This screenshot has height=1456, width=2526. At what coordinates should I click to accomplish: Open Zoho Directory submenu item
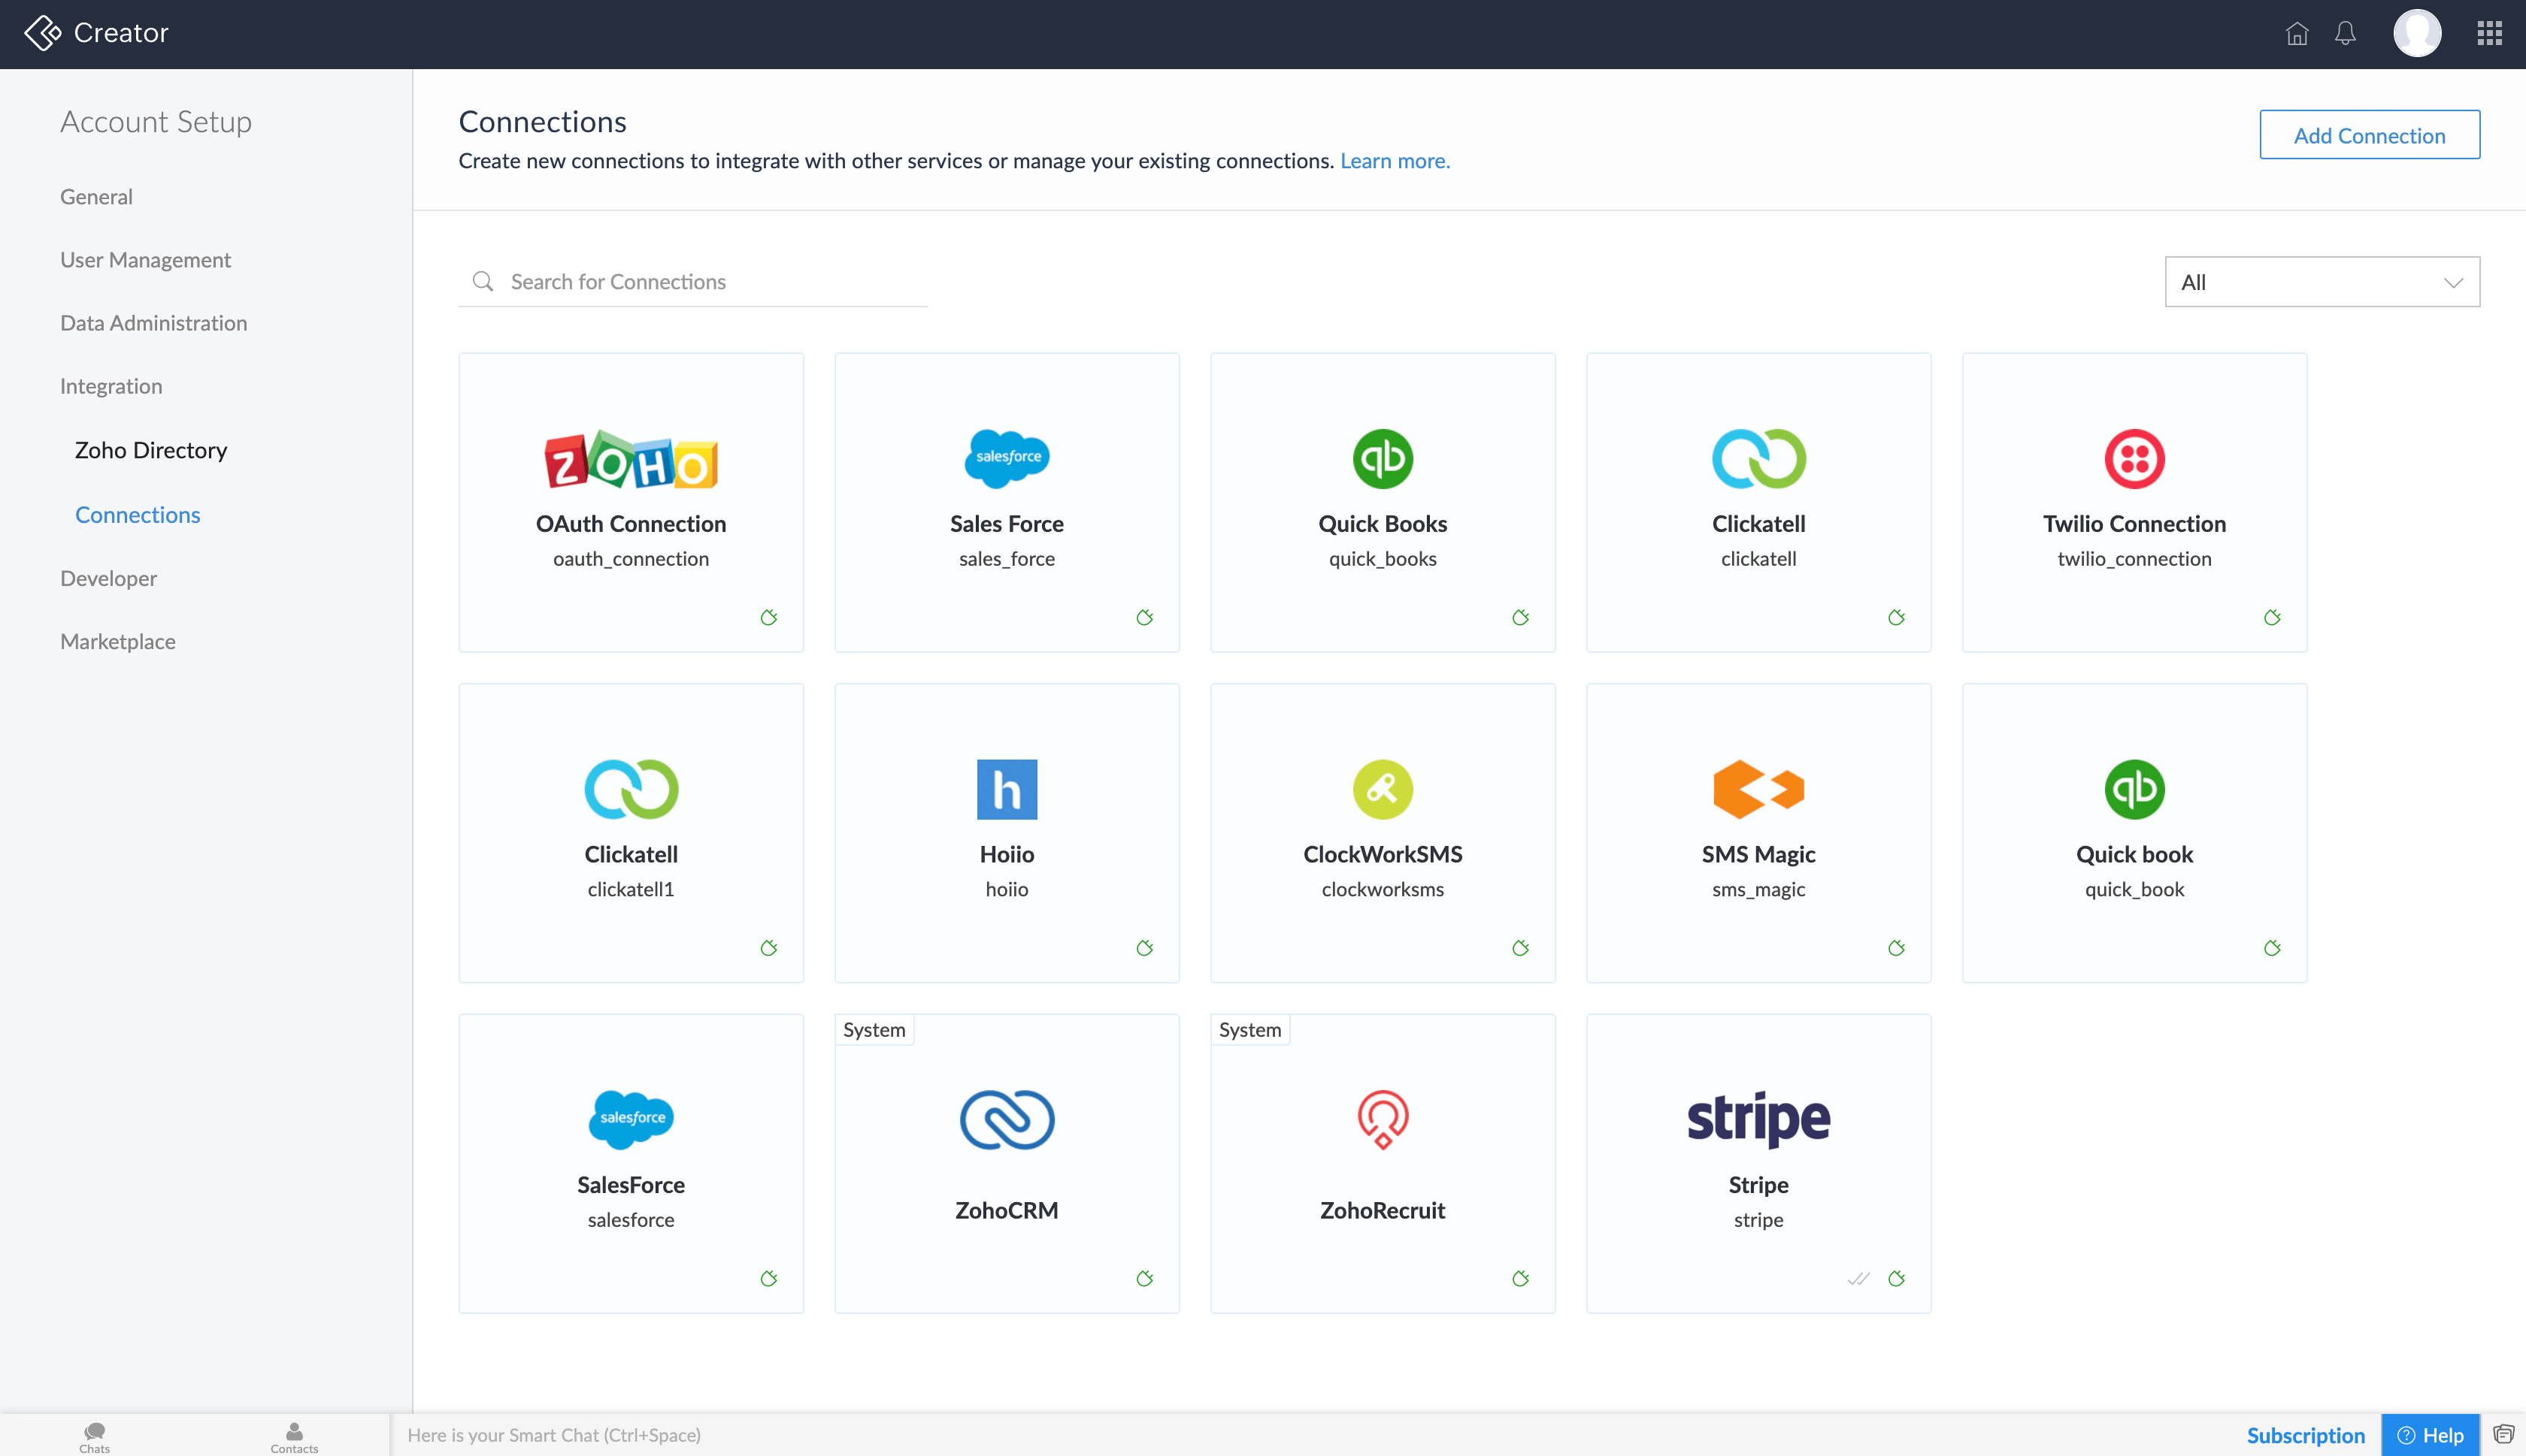[151, 450]
